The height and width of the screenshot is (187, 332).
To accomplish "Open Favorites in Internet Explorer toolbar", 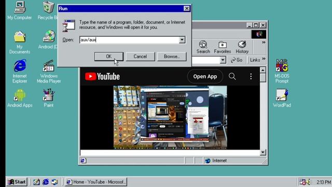I will (223, 47).
